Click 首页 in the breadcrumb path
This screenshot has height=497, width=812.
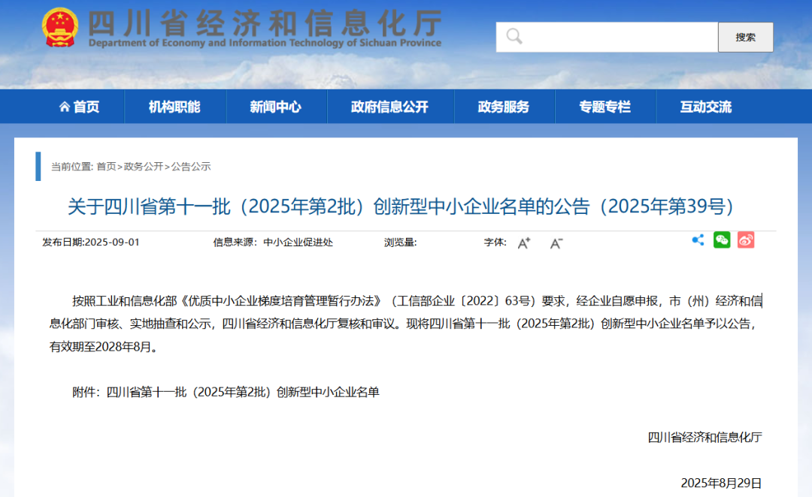106,167
